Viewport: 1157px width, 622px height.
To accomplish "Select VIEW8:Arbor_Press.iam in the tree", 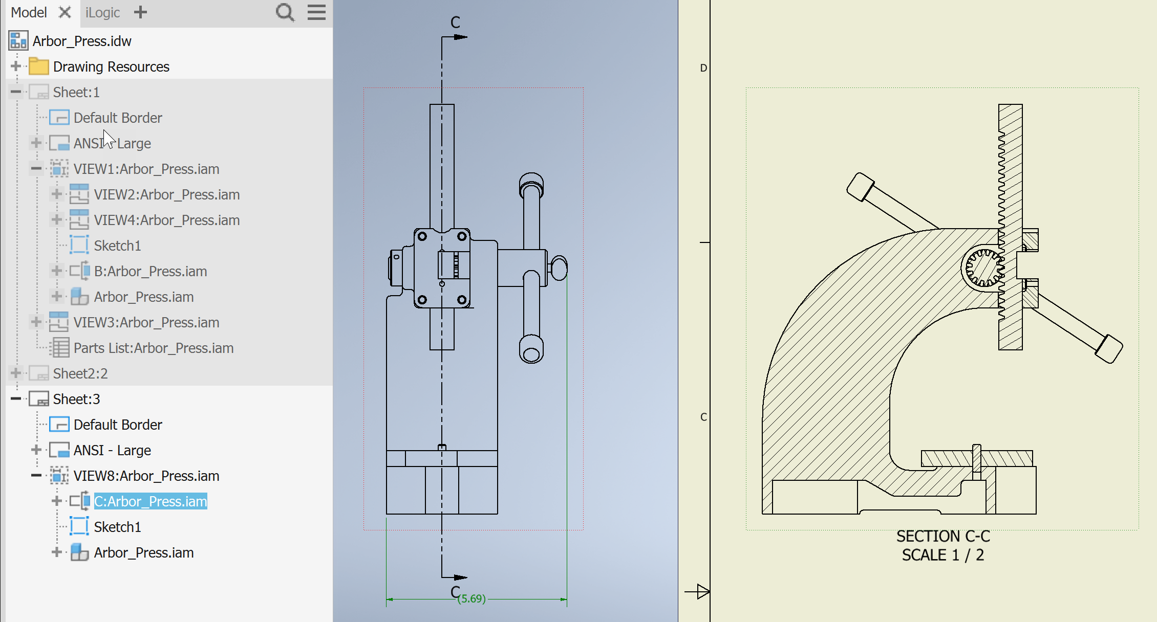I will (x=146, y=476).
